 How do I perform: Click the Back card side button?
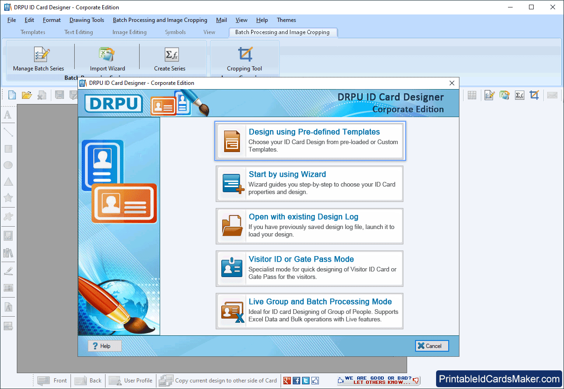88,381
